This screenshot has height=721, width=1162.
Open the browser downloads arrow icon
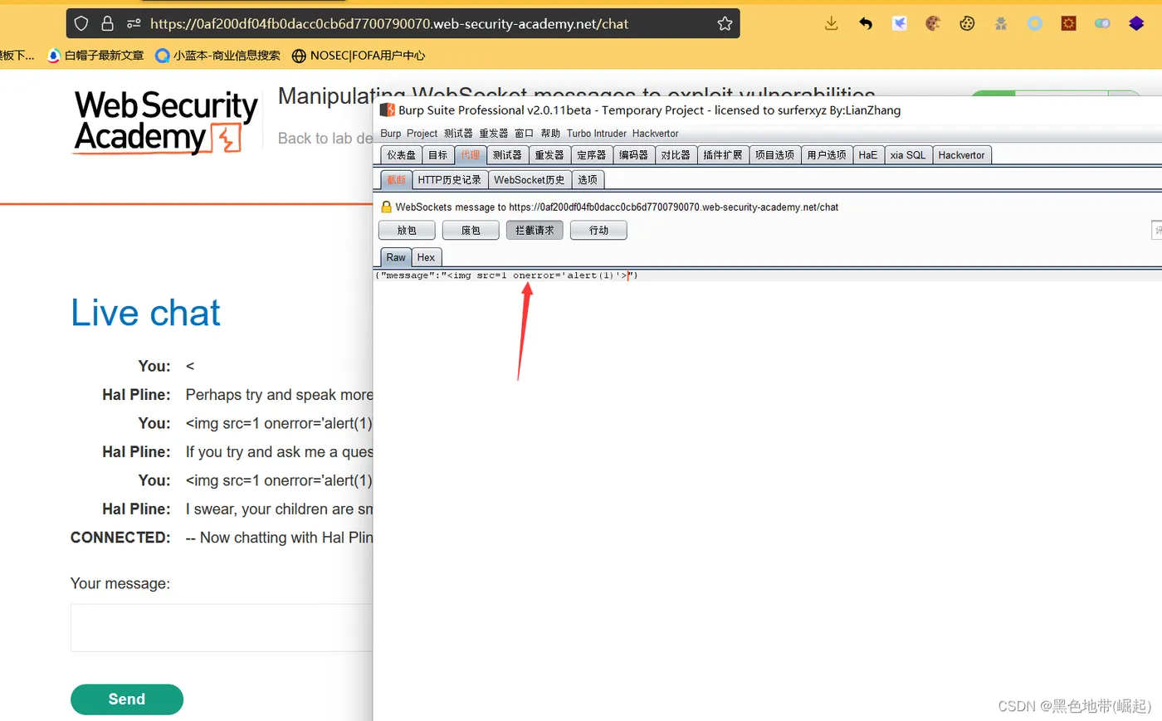(831, 23)
